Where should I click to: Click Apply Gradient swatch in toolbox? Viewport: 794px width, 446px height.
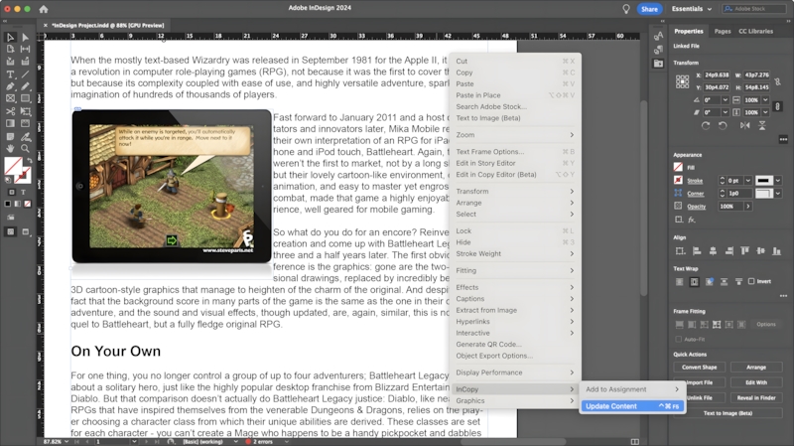(x=18, y=204)
